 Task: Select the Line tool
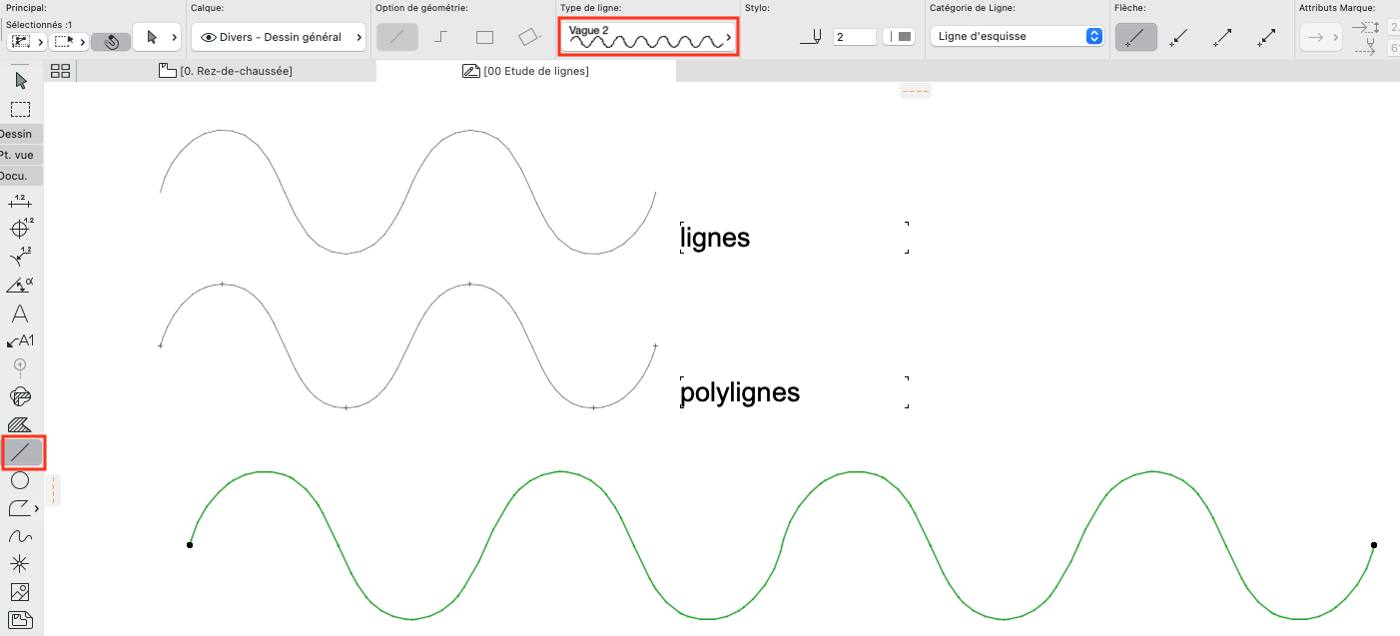23,452
